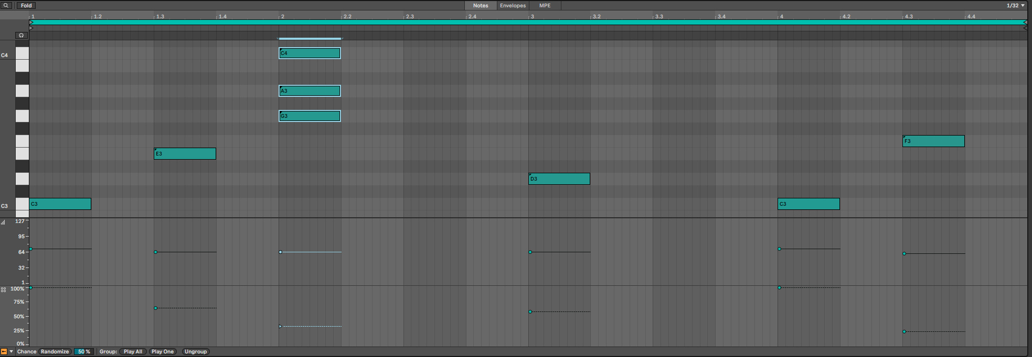The width and height of the screenshot is (1032, 357).
Task: Click the velocity marker of bar 4 C3 note
Action: click(x=780, y=249)
